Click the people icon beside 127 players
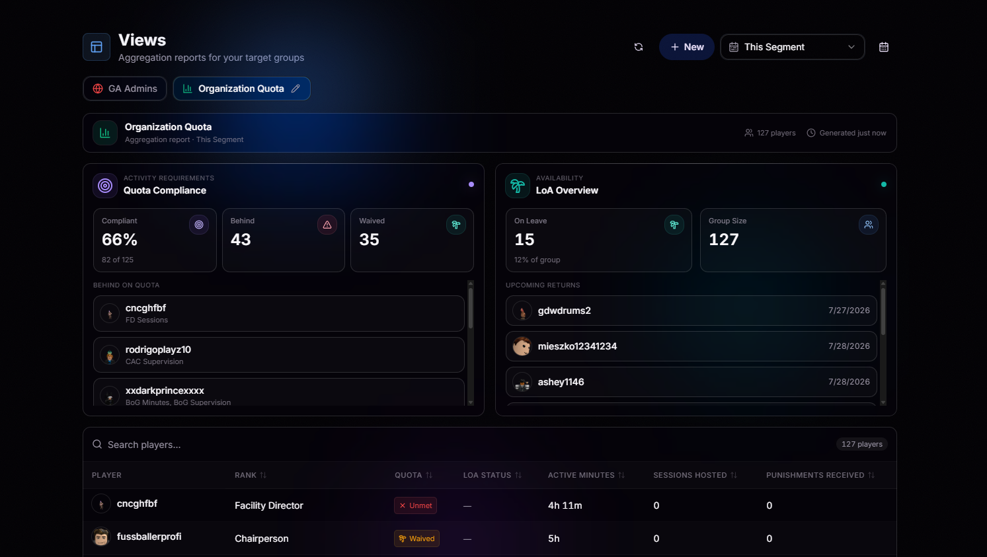The image size is (987, 557). point(749,133)
